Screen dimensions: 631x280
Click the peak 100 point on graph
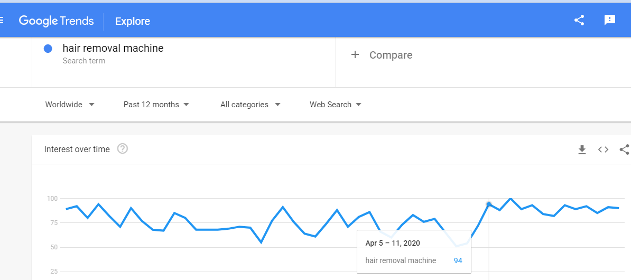pos(511,198)
